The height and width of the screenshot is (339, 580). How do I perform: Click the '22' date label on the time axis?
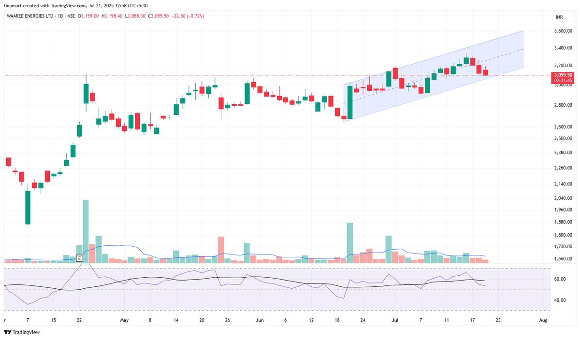pos(79,320)
